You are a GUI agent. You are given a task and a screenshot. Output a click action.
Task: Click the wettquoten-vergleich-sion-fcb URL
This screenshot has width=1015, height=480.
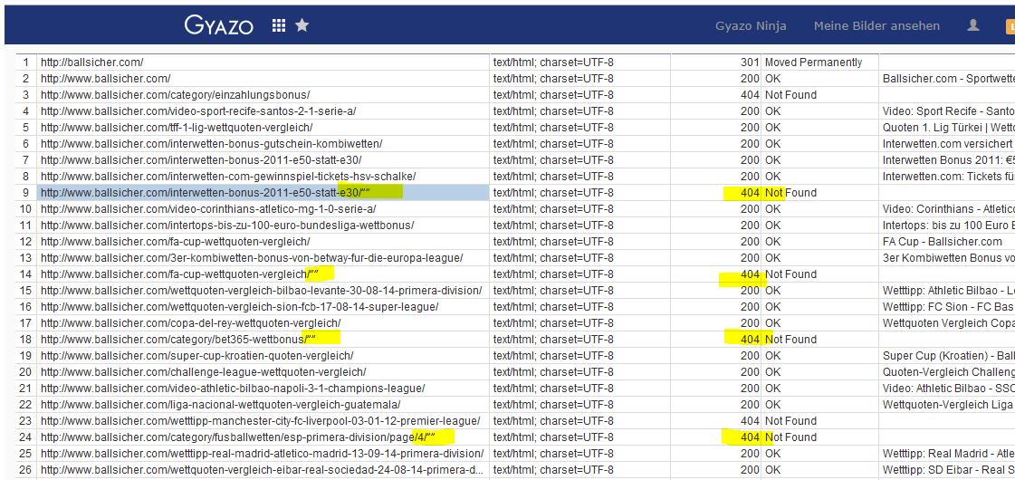click(x=240, y=306)
